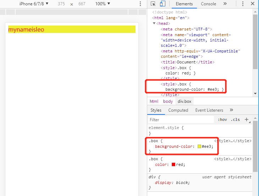This screenshot has height=196, width=259.
Task: Toggle the :hov element state button
Action: click(x=222, y=119)
